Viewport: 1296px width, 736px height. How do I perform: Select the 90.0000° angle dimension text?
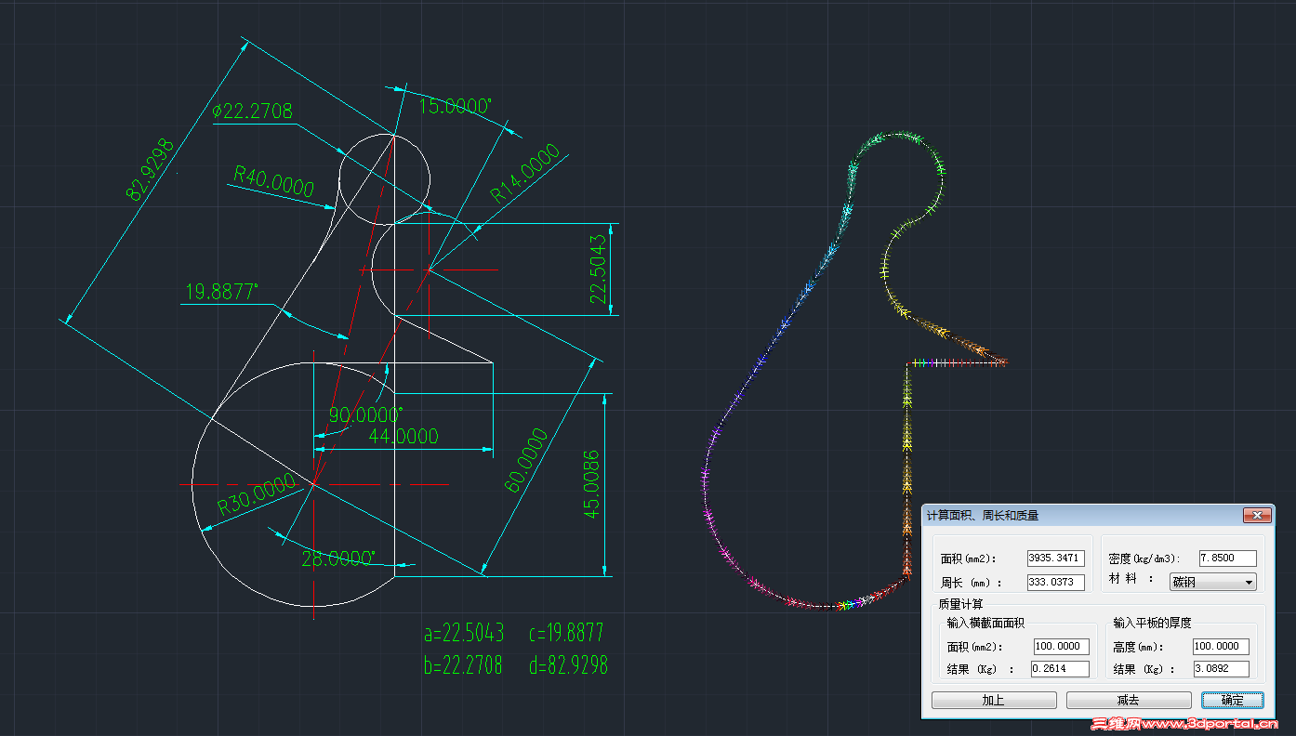[x=366, y=414]
